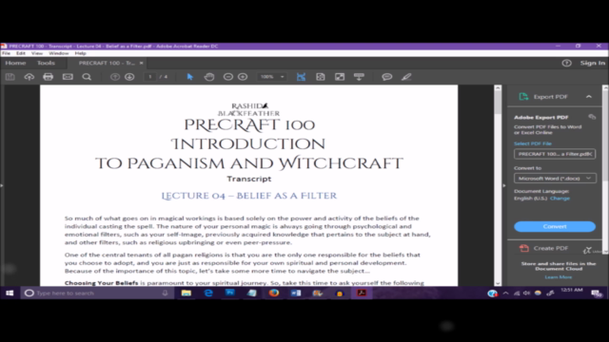Switch to the Tools tab
This screenshot has width=609, height=342.
[x=46, y=63]
